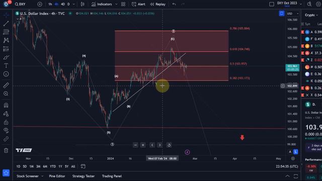The width and height of the screenshot is (322, 181).
Task: Set date range to 5Y
Action: click(66, 166)
